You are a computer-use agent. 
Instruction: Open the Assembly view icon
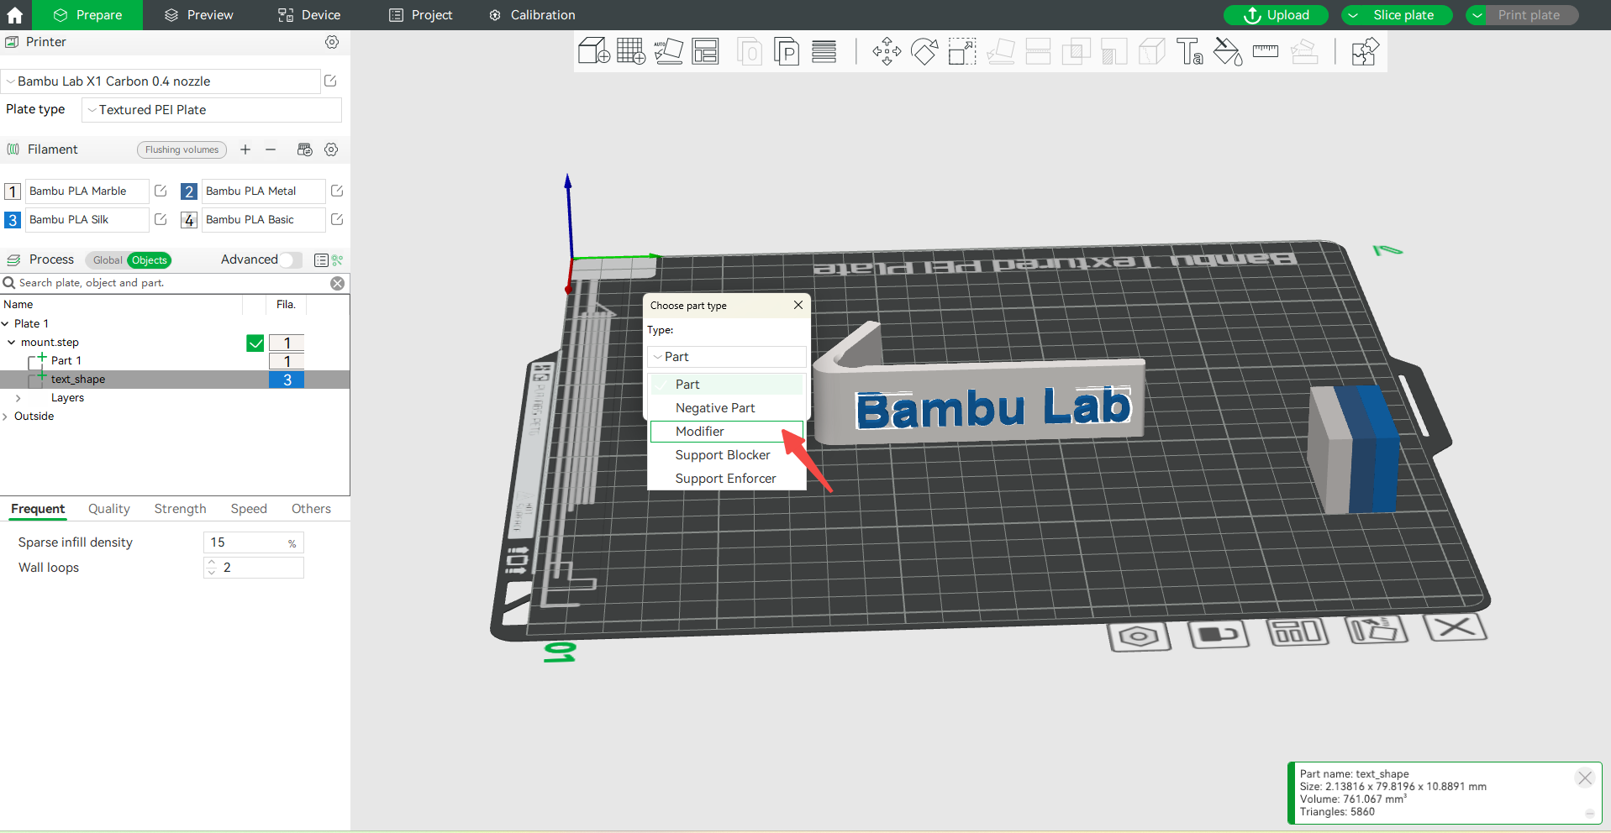(1365, 51)
